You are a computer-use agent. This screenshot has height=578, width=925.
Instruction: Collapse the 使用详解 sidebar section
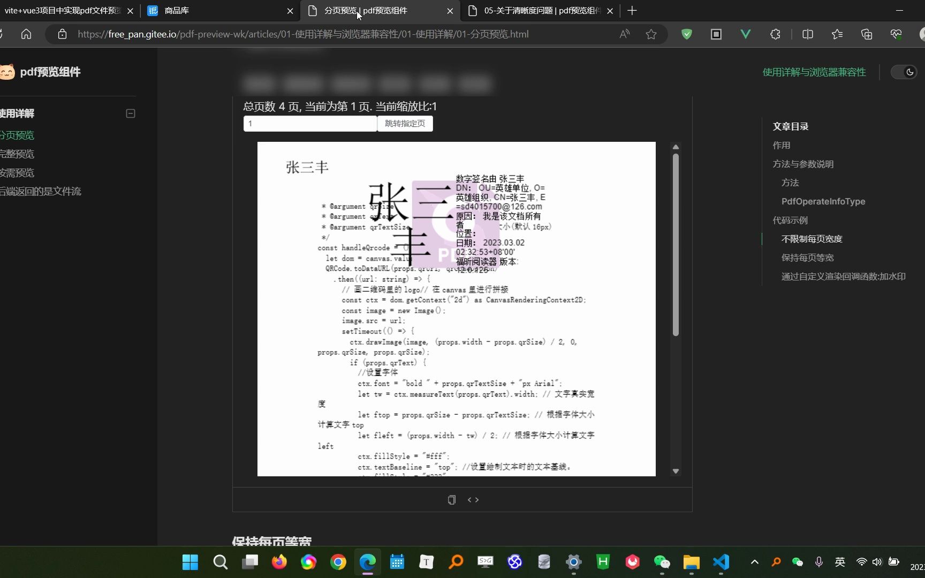coord(130,113)
